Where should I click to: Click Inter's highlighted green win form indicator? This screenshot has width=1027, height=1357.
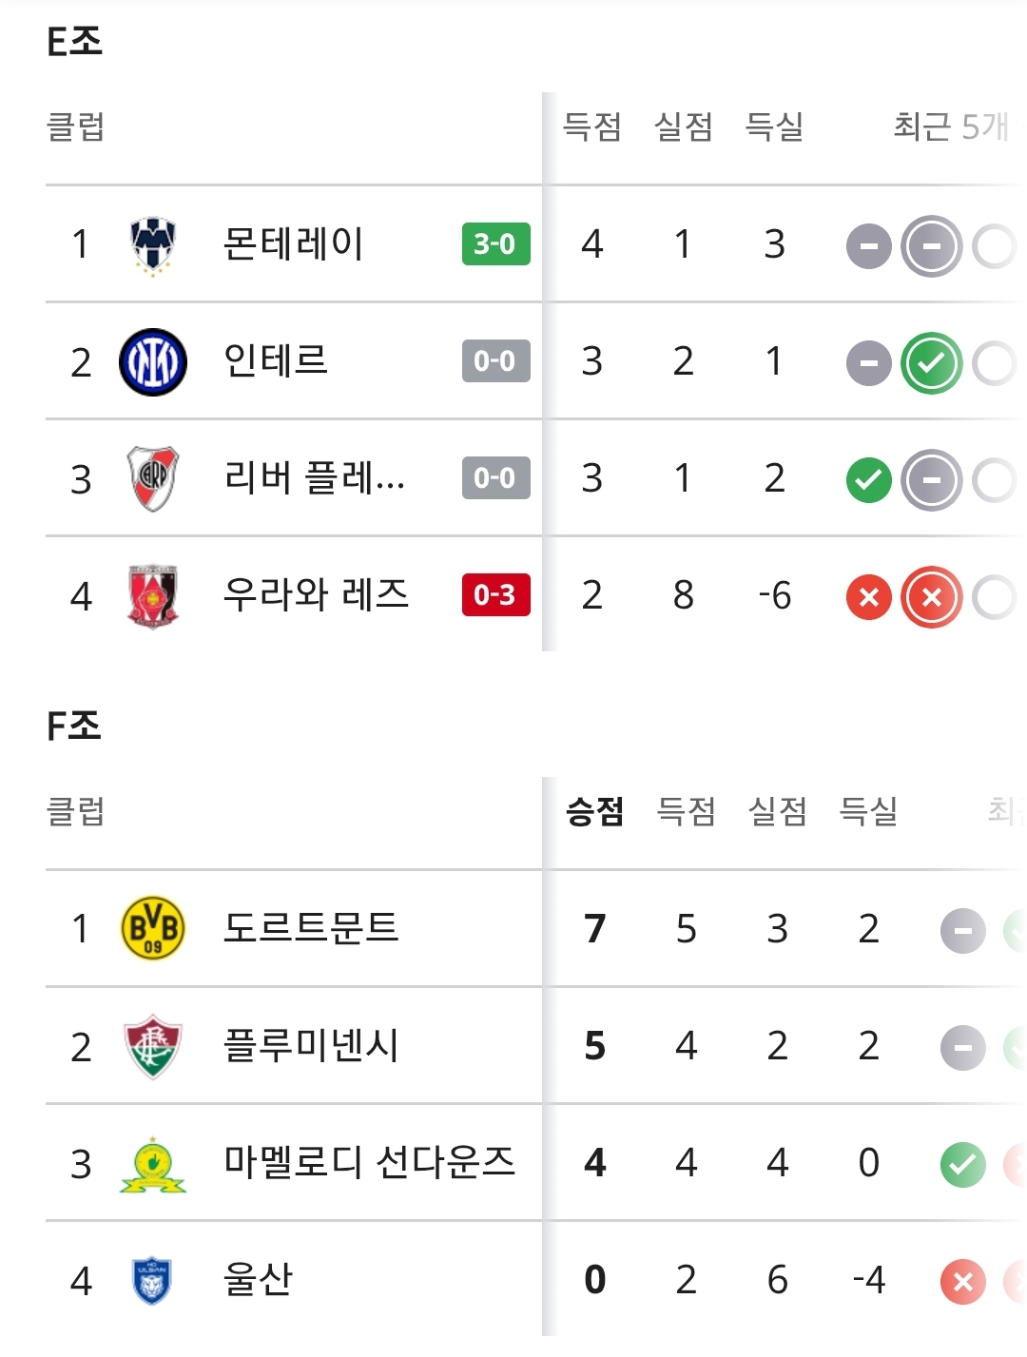tap(931, 363)
